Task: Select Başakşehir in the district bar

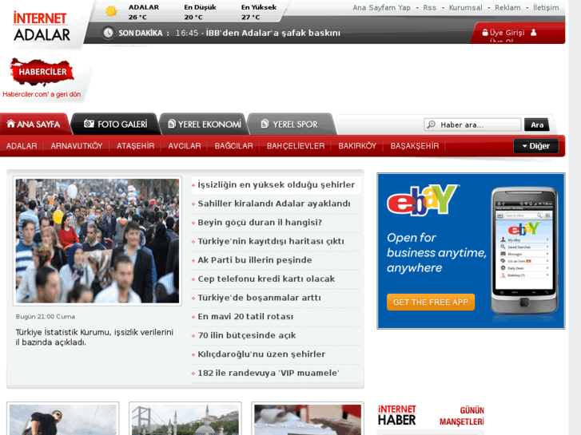Action: [x=415, y=146]
